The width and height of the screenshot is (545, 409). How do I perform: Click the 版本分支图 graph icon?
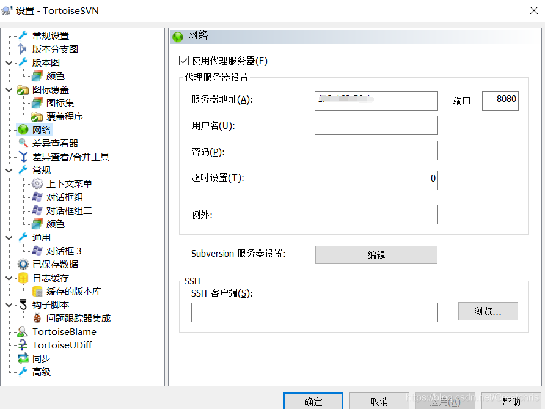point(22,49)
